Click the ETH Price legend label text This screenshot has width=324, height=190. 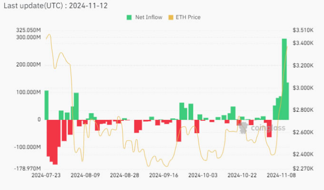pos(188,18)
